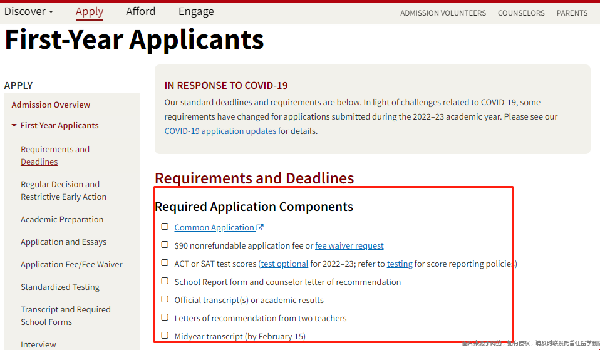Collapse the First-Year Applicants sidebar section
The height and width of the screenshot is (350, 600).
tap(14, 126)
